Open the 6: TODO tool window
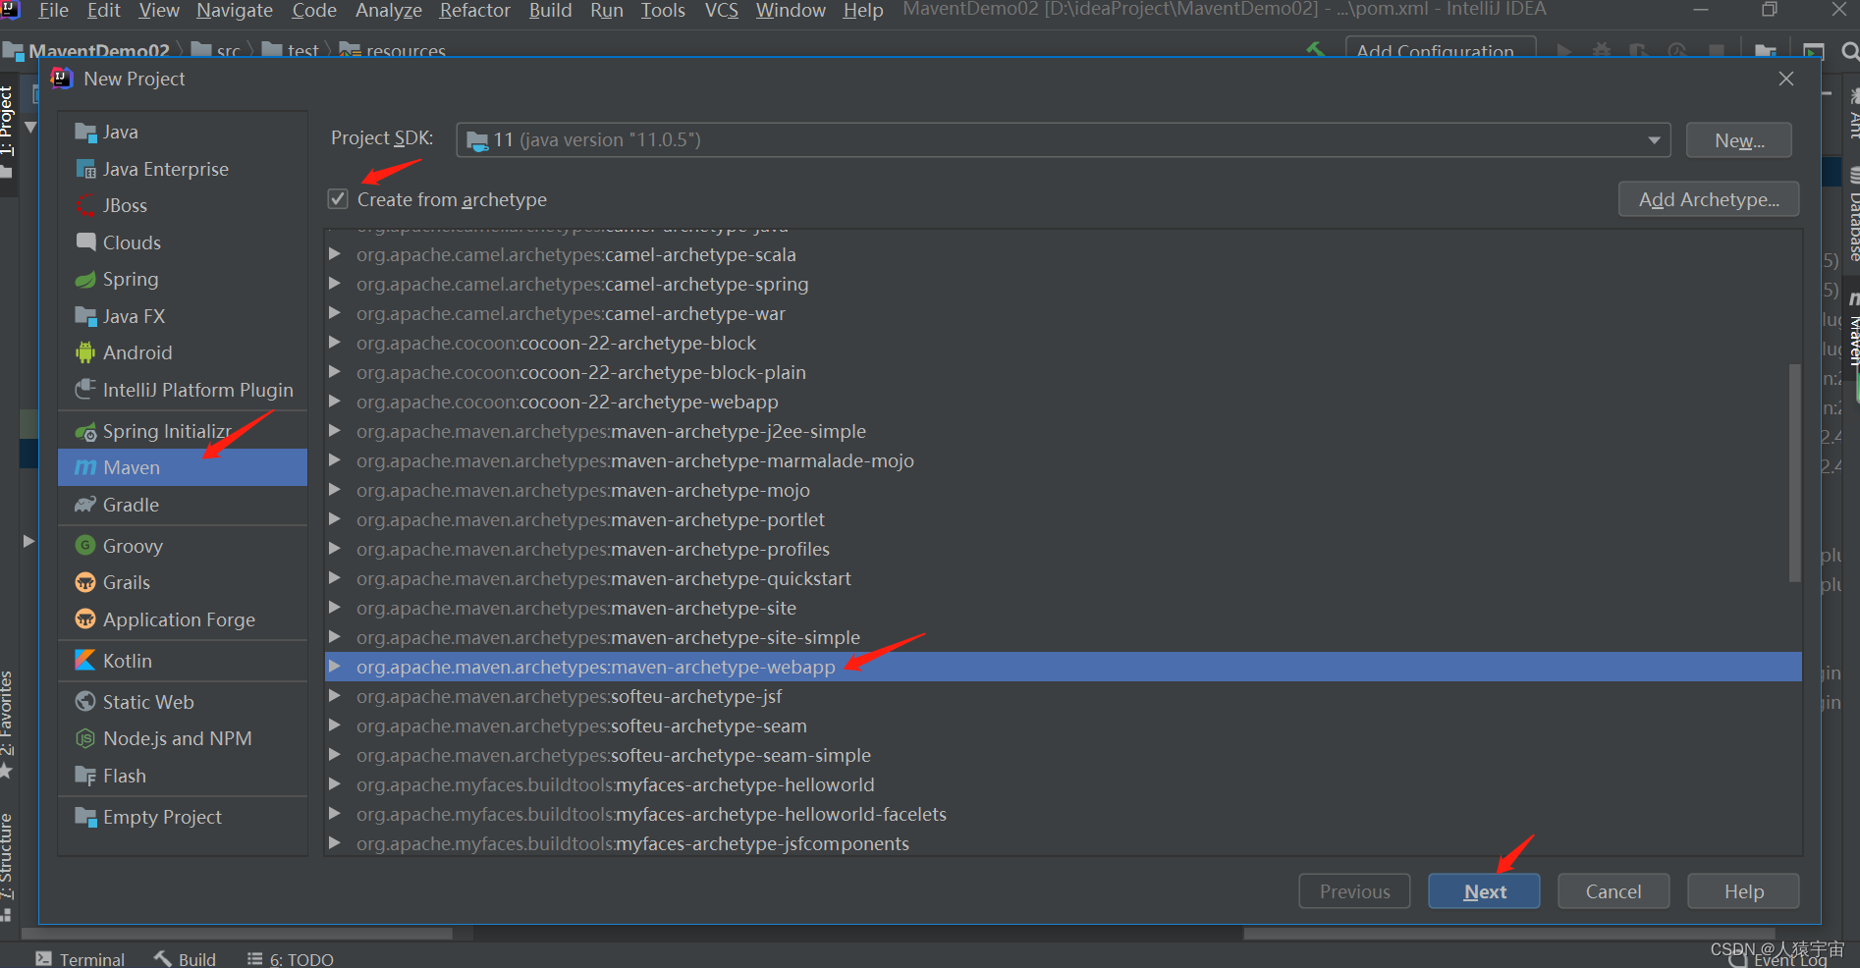Screen dimensions: 1860x968 pyautogui.click(x=291, y=959)
